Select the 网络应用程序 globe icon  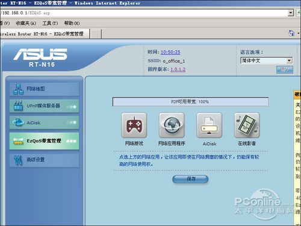click(x=172, y=125)
